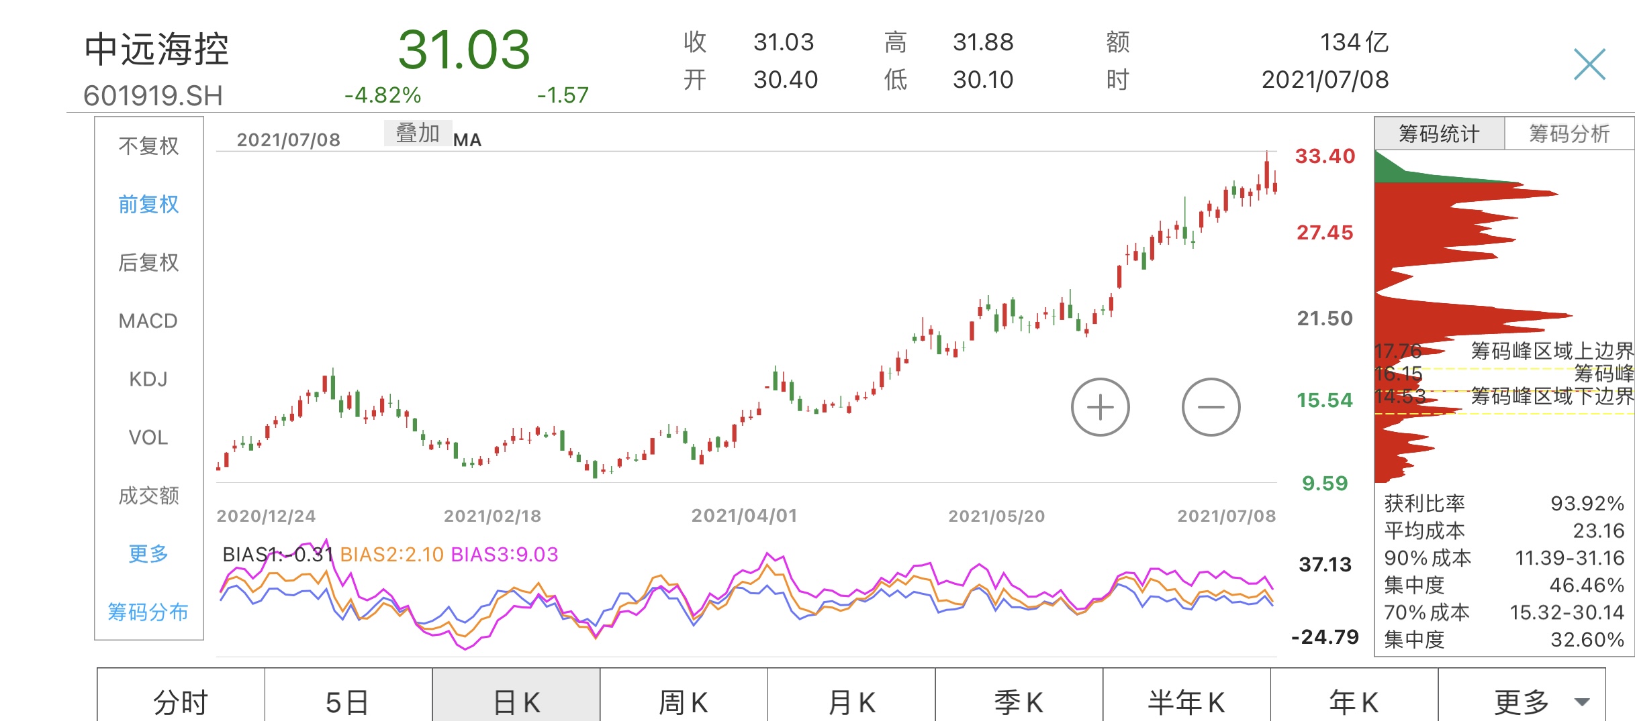Click the 90%成本 11.39-31.16 row
Screen dimensions: 1635x721
point(1504,557)
